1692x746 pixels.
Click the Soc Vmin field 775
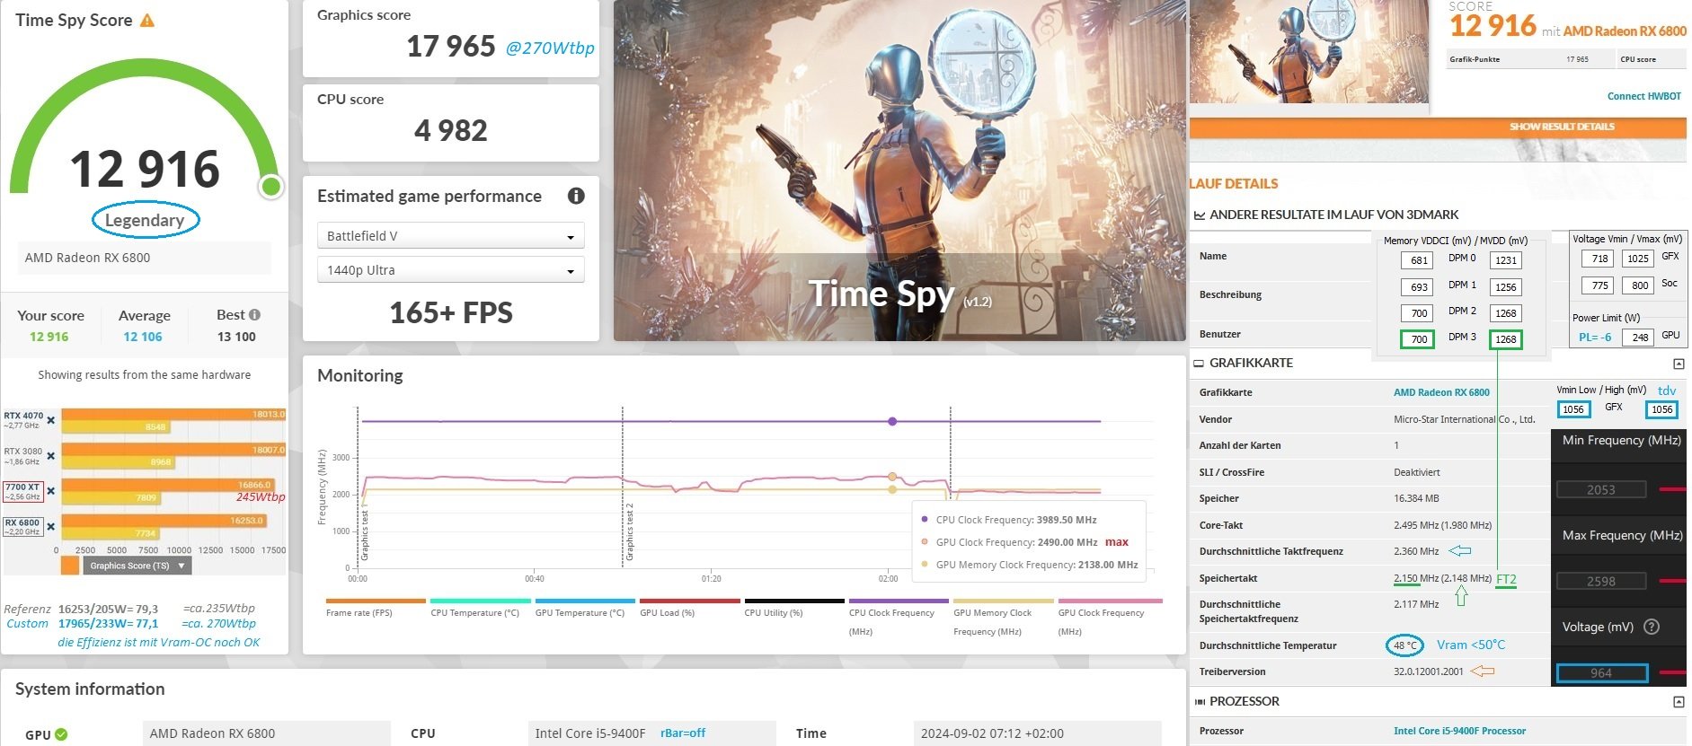pyautogui.click(x=1598, y=285)
